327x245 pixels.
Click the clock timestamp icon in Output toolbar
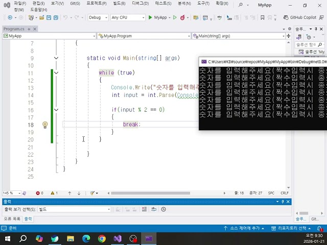click(x=163, y=209)
